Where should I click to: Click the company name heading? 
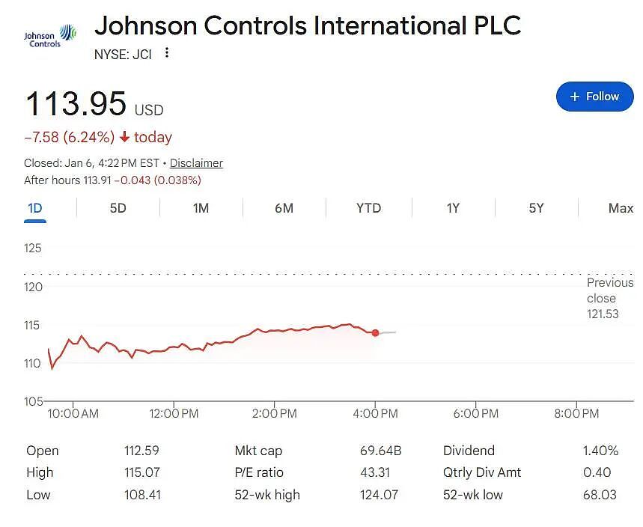point(308,25)
